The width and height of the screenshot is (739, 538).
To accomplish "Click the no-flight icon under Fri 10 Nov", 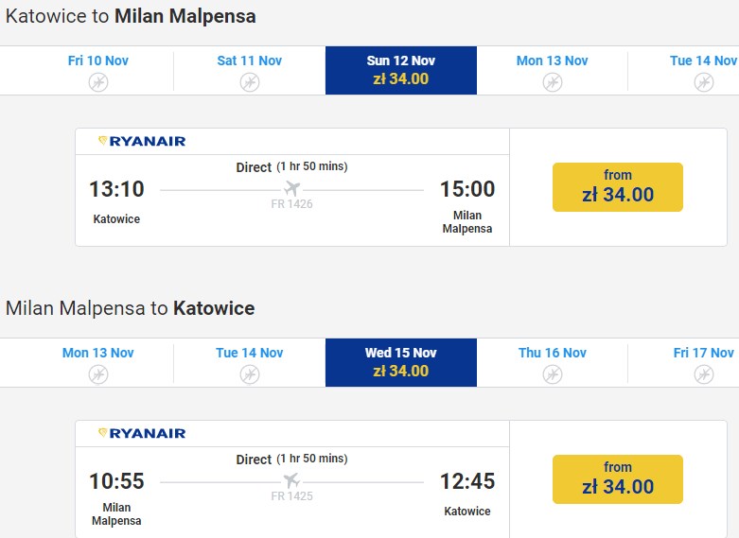I will pyautogui.click(x=98, y=82).
